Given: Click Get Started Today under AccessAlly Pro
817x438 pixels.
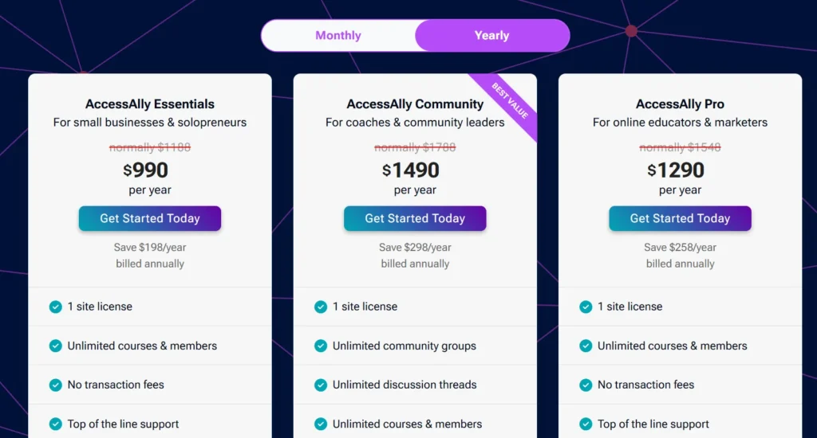Looking at the screenshot, I should tap(680, 218).
